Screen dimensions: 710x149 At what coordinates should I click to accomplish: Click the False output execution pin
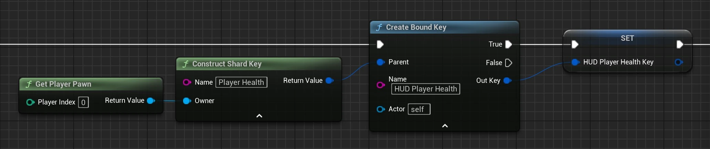(x=509, y=63)
